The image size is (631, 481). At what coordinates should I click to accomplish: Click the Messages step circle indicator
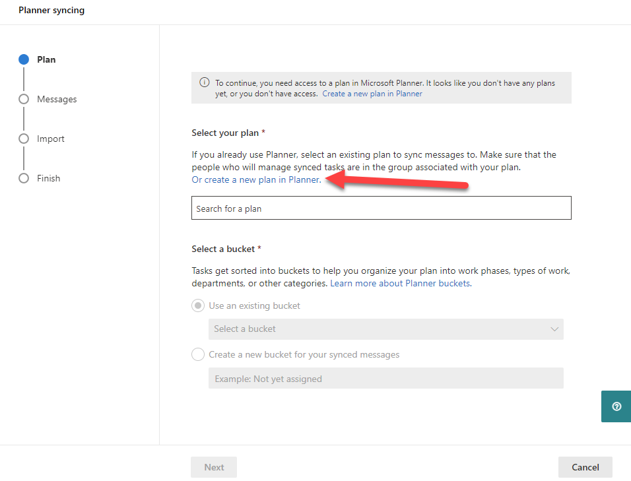pyautogui.click(x=24, y=99)
